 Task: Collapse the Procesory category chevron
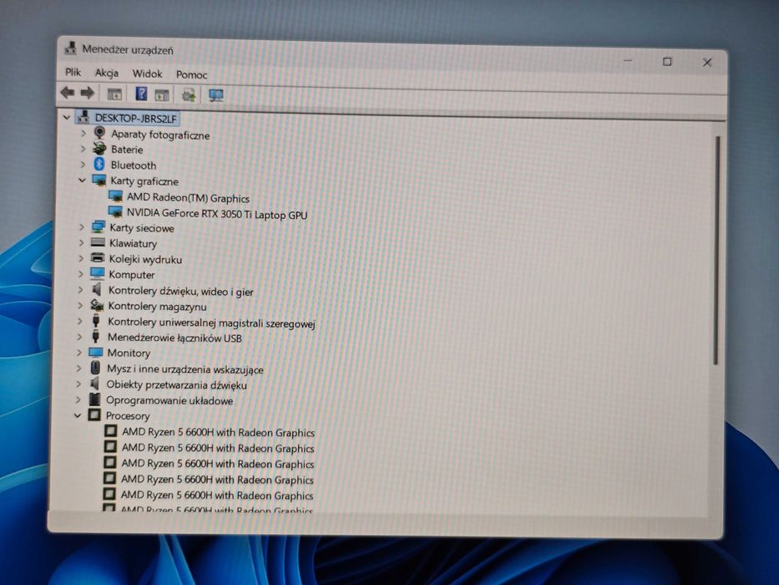point(78,415)
